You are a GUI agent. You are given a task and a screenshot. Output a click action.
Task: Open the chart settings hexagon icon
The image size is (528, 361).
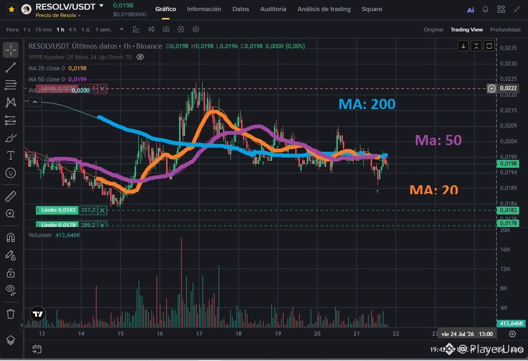click(x=196, y=29)
